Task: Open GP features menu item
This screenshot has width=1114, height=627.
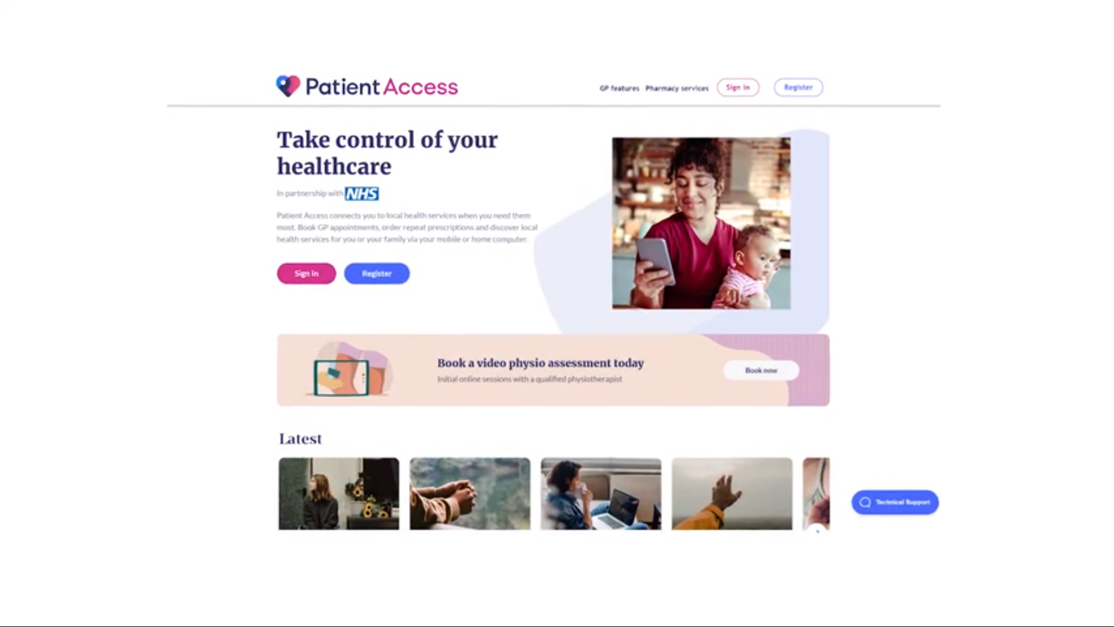Action: click(x=619, y=88)
